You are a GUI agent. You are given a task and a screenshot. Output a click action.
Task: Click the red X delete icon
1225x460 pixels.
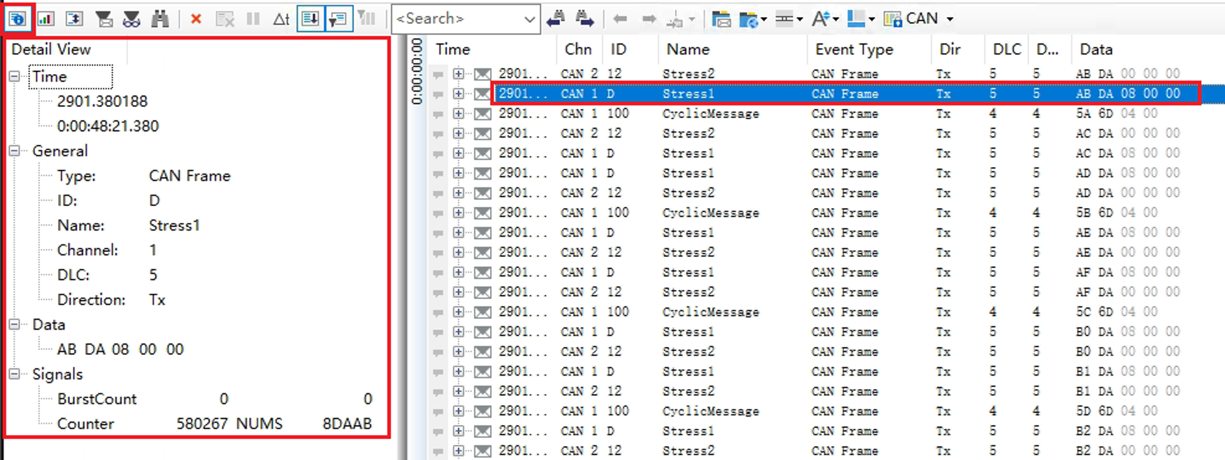pos(196,19)
